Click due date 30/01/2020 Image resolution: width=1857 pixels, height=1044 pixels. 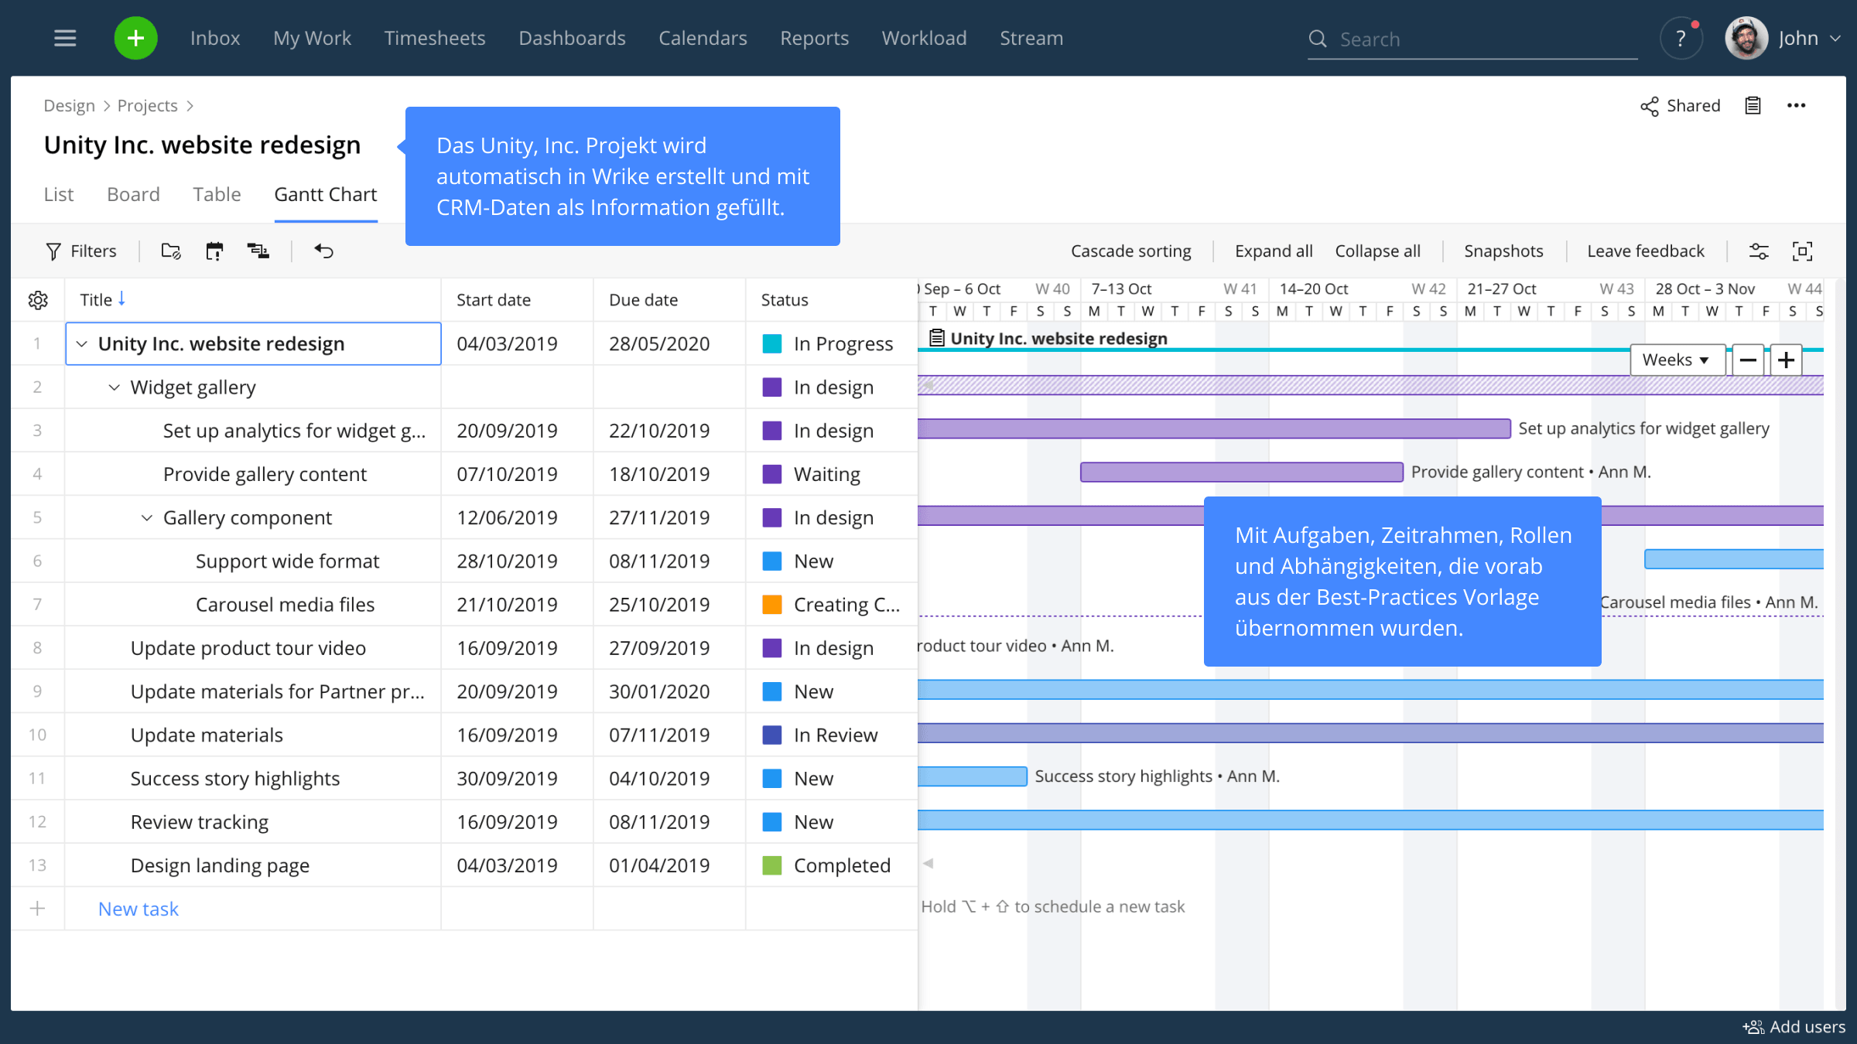(x=659, y=691)
